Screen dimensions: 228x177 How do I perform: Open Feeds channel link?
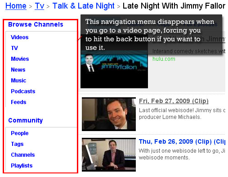(18, 102)
